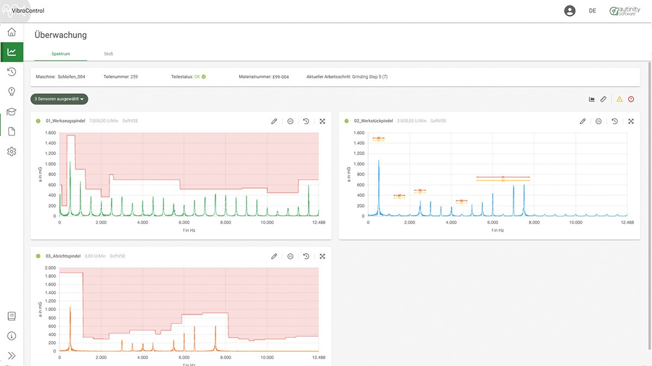Click the info icon in sidebar

11,336
